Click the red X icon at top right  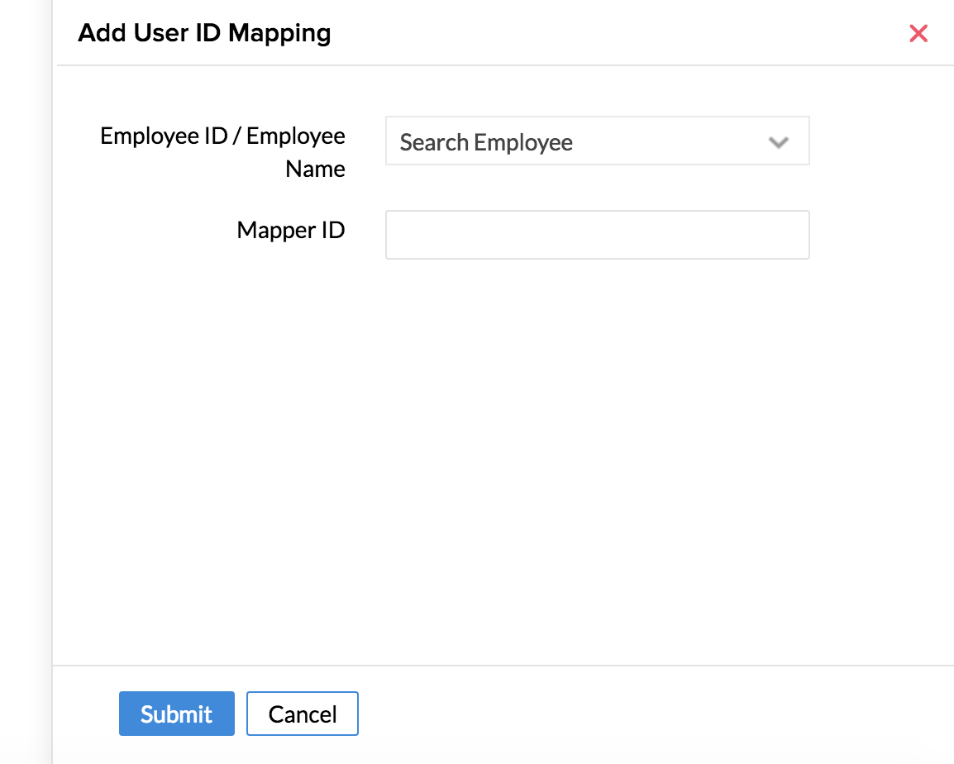918,33
